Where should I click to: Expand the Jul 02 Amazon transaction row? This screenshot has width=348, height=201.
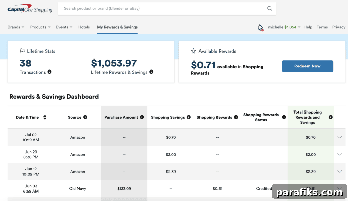point(340,137)
